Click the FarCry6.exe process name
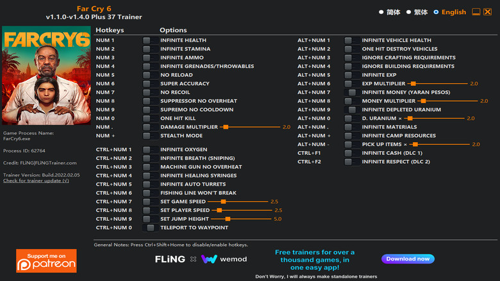The image size is (500, 281). click(17, 139)
